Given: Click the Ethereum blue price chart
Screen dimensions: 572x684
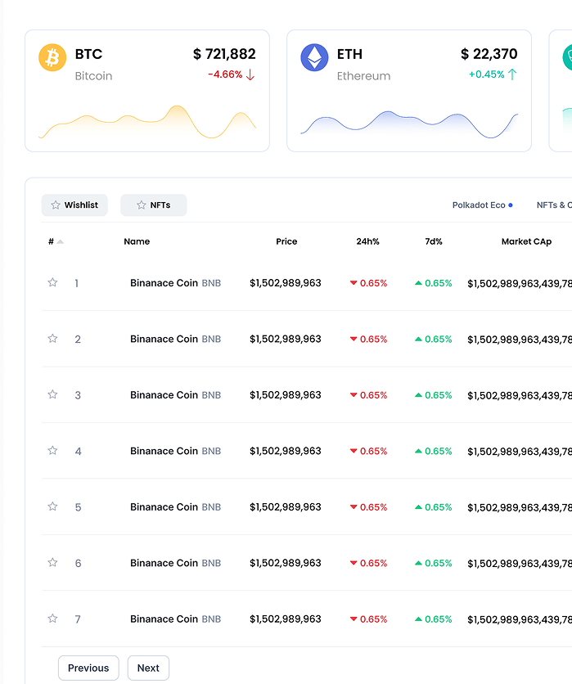Looking at the screenshot, I should coord(409,124).
